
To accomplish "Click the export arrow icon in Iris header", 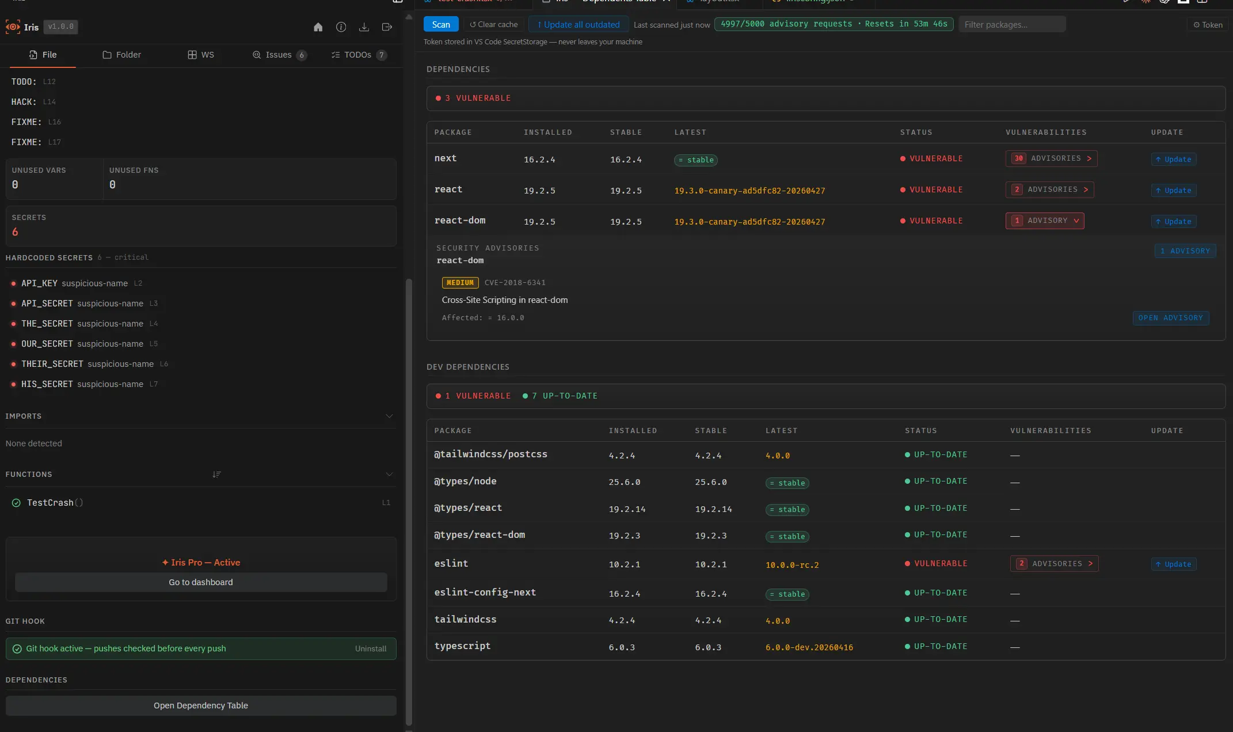I will (x=387, y=27).
